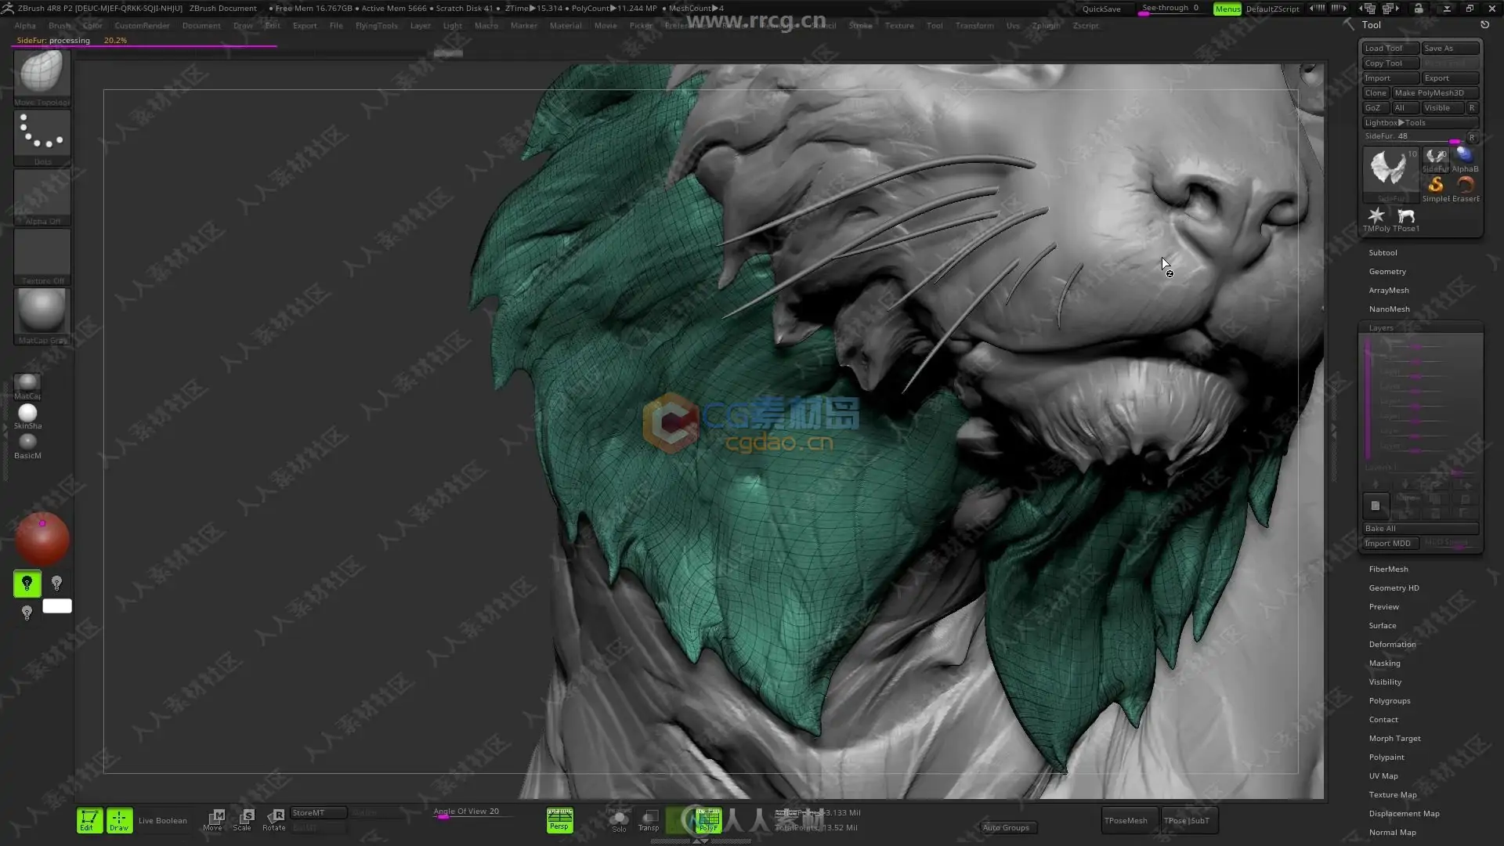Image resolution: width=1504 pixels, height=846 pixels.
Task: Open the Transform menu
Action: pos(974,25)
